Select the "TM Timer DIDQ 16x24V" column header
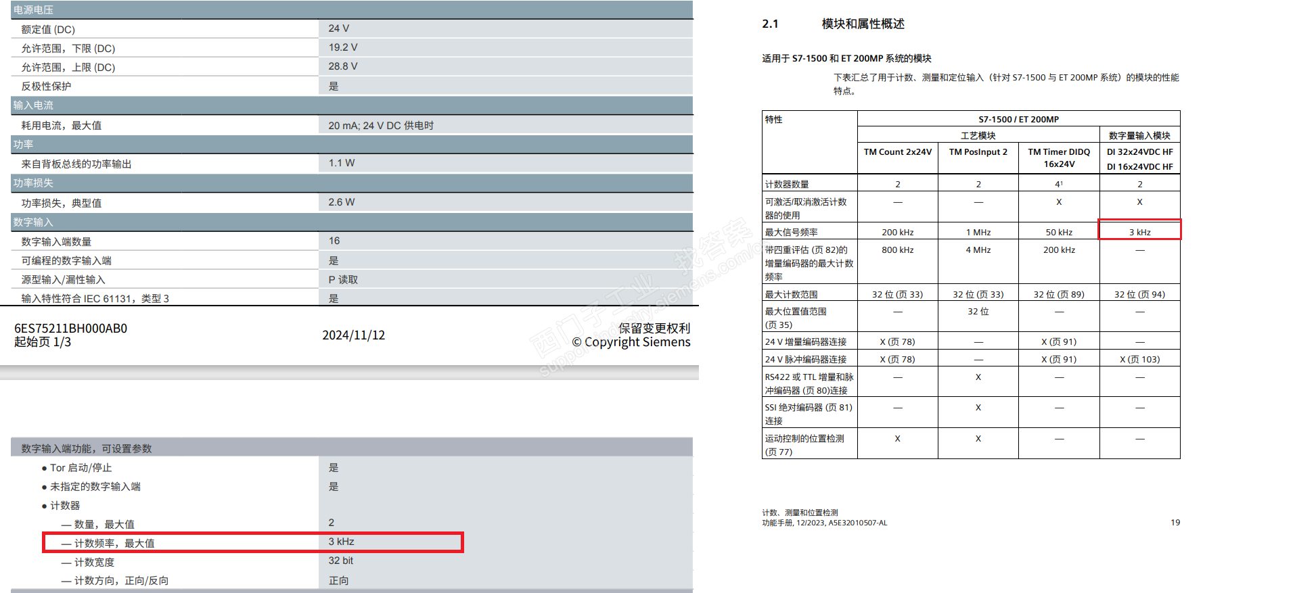The width and height of the screenshot is (1295, 593). (1059, 158)
